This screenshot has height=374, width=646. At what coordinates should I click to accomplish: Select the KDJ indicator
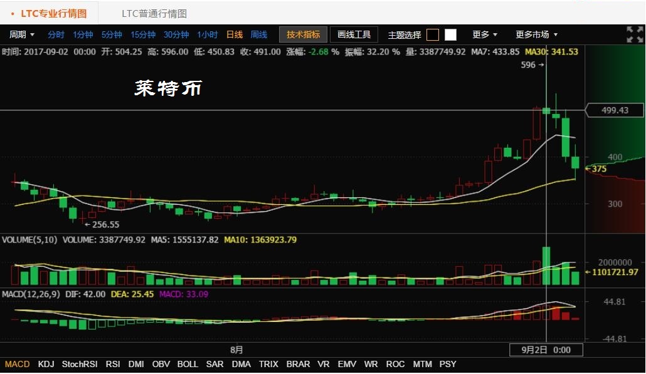point(46,364)
